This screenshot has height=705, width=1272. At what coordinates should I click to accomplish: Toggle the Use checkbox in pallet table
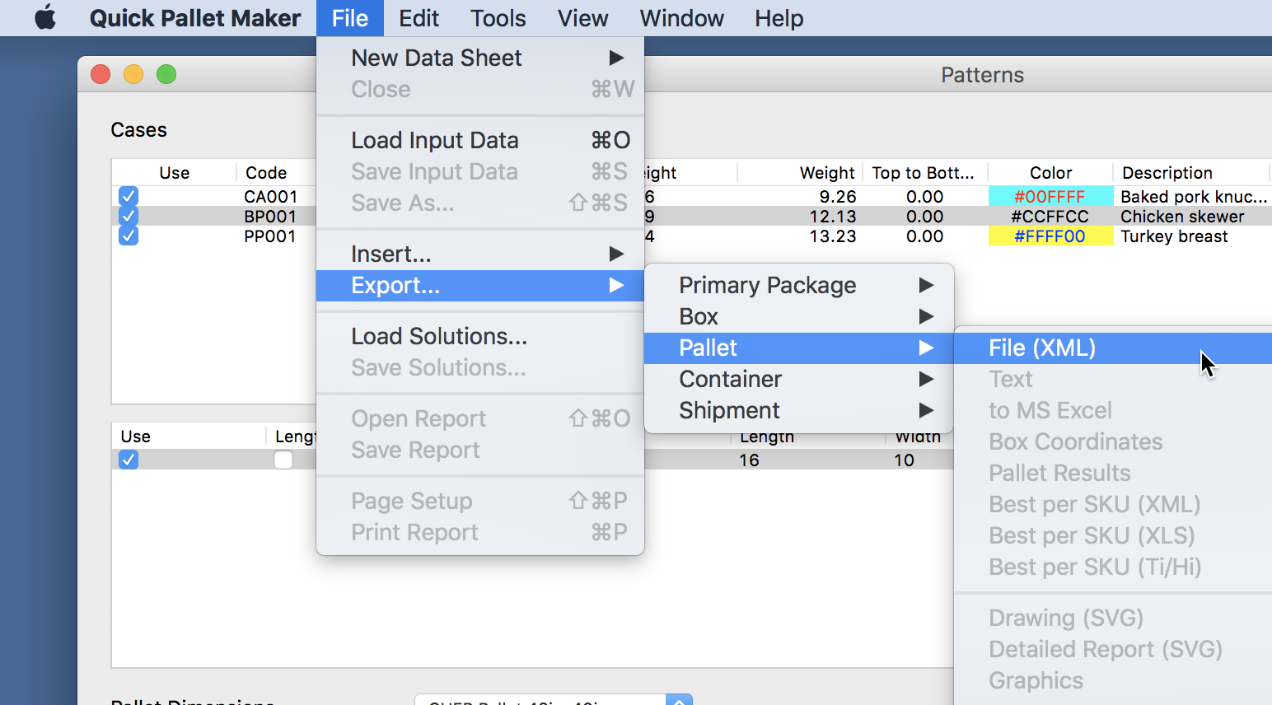tap(129, 460)
